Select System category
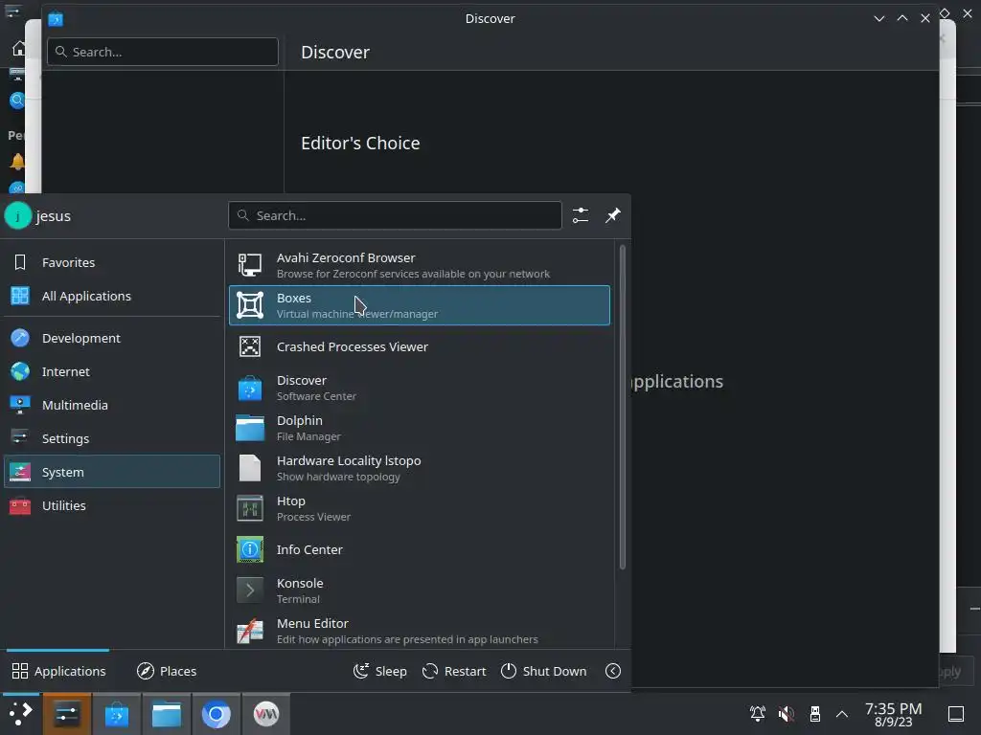The width and height of the screenshot is (981, 735). [112, 471]
